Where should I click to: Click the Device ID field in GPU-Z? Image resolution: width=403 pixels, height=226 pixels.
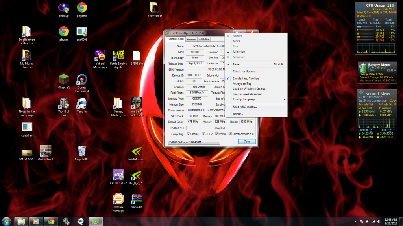[194, 75]
